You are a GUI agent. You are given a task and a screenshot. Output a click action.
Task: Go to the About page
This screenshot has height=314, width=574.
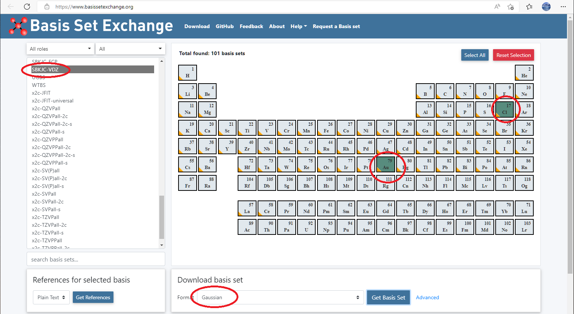click(x=276, y=26)
